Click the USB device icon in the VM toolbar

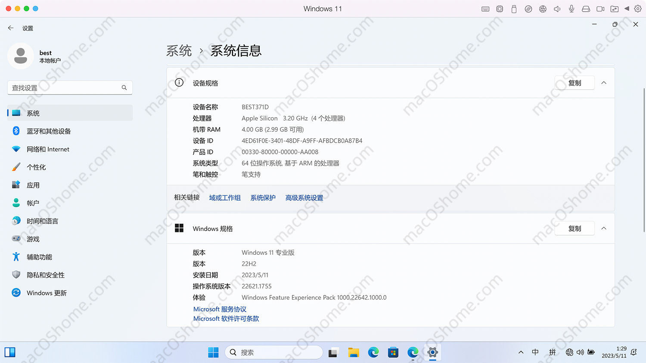pos(514,8)
